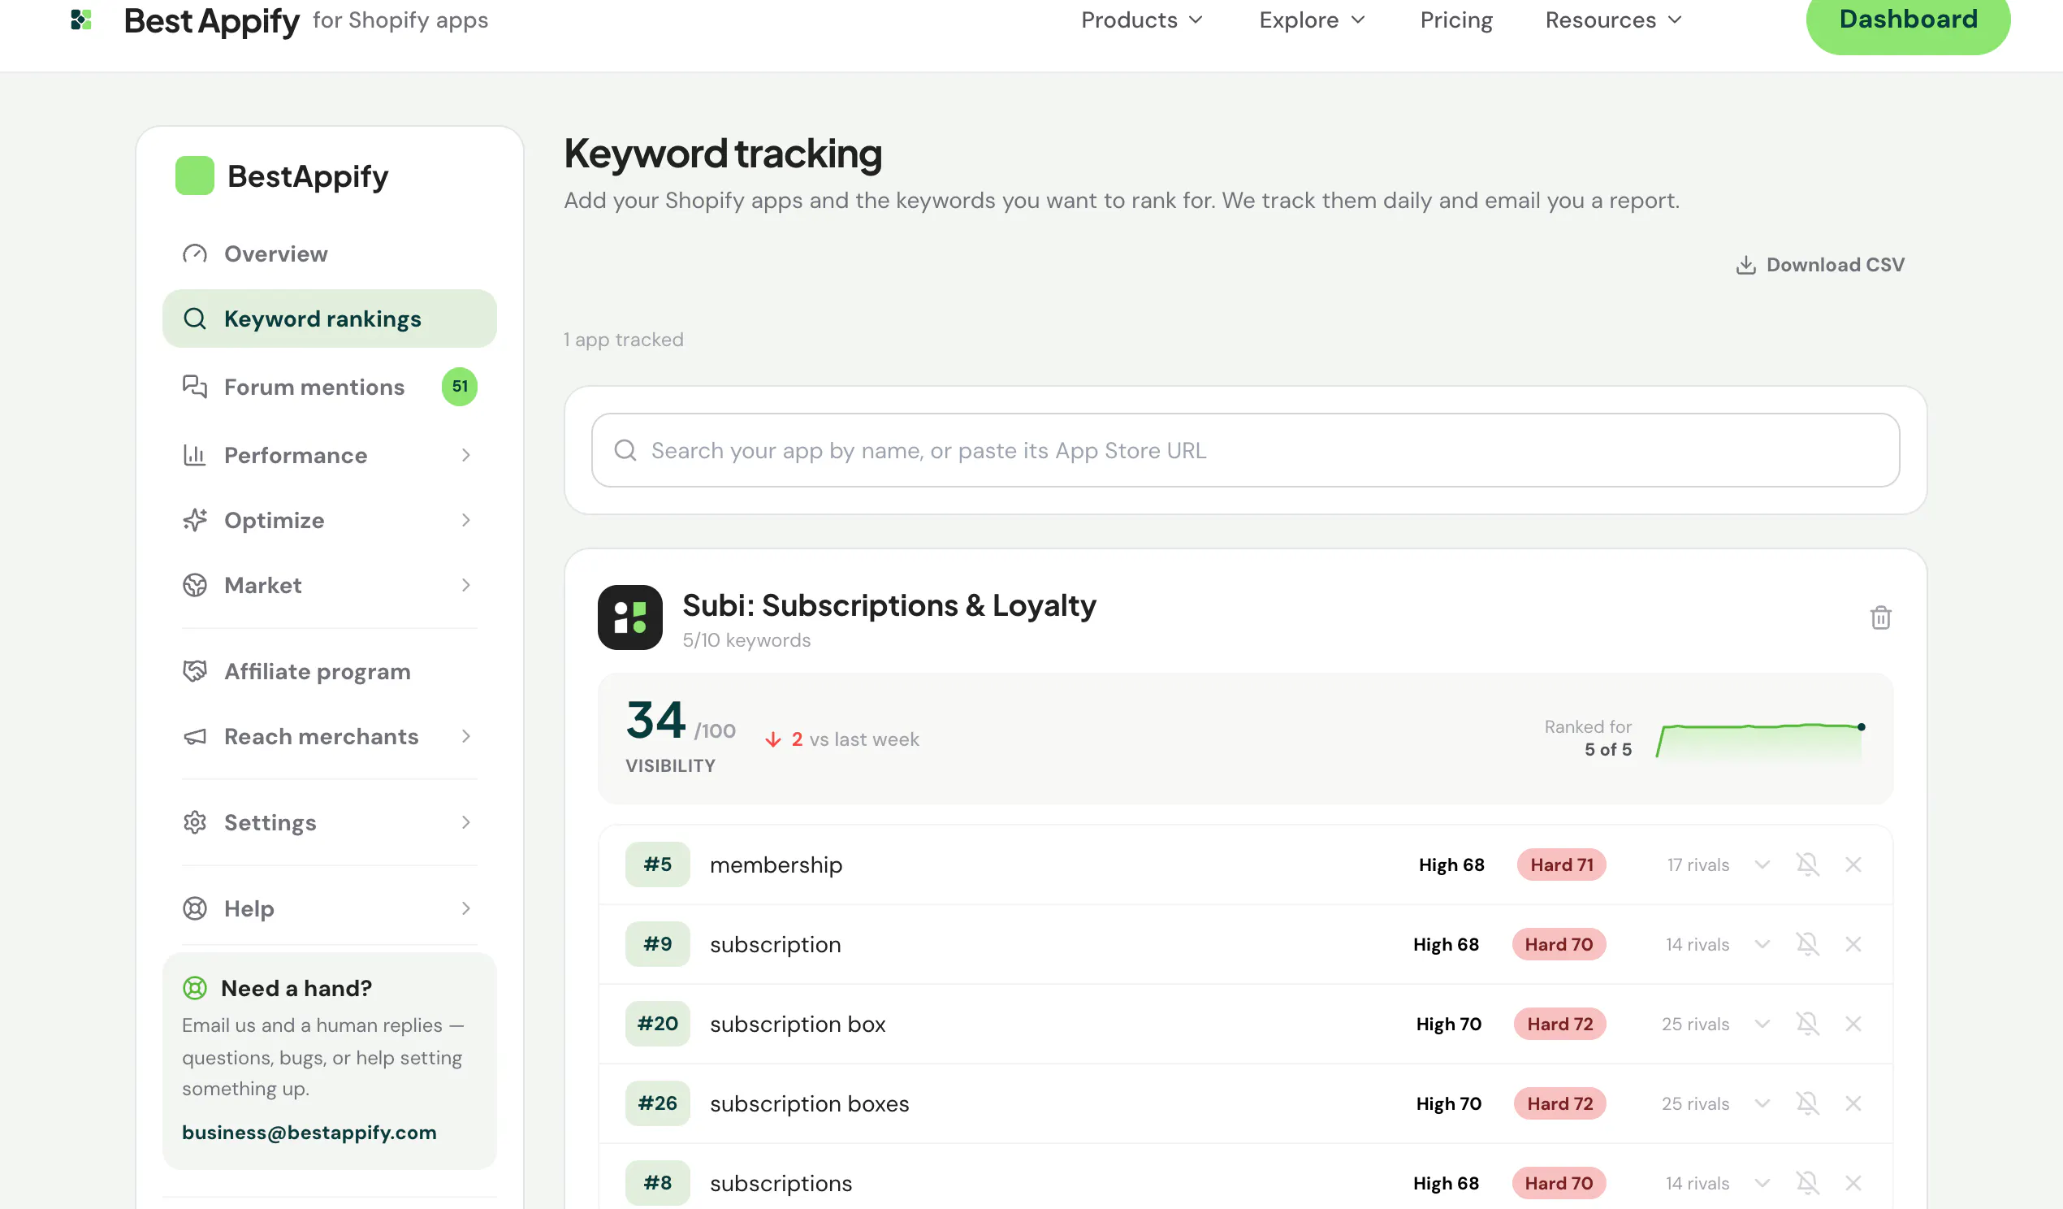Select Keyword rankings in sidebar
Viewport: 2063px width, 1209px height.
pos(329,318)
